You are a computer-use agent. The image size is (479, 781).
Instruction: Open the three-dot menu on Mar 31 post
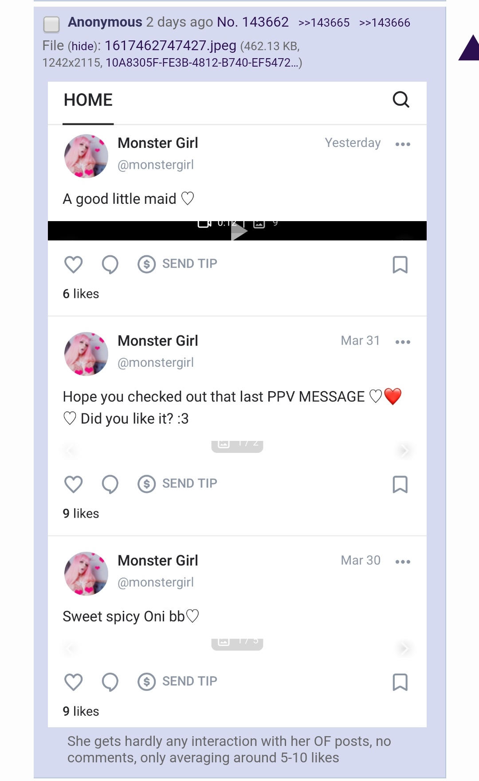tap(403, 342)
